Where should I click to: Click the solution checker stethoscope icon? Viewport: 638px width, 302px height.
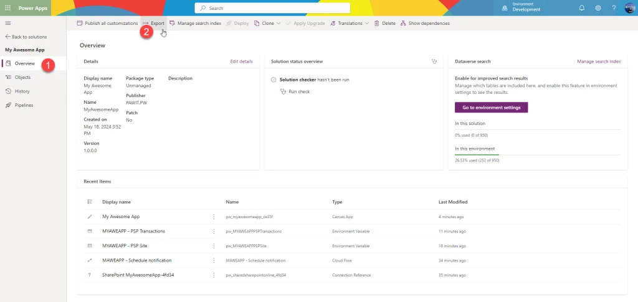pyautogui.click(x=434, y=62)
